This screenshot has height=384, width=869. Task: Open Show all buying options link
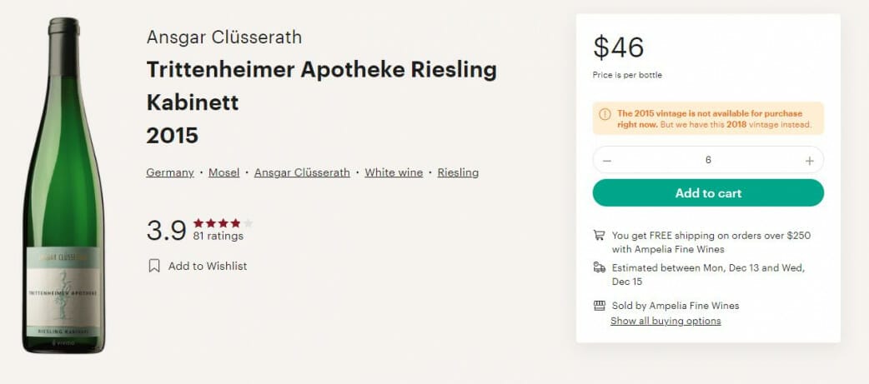(666, 321)
